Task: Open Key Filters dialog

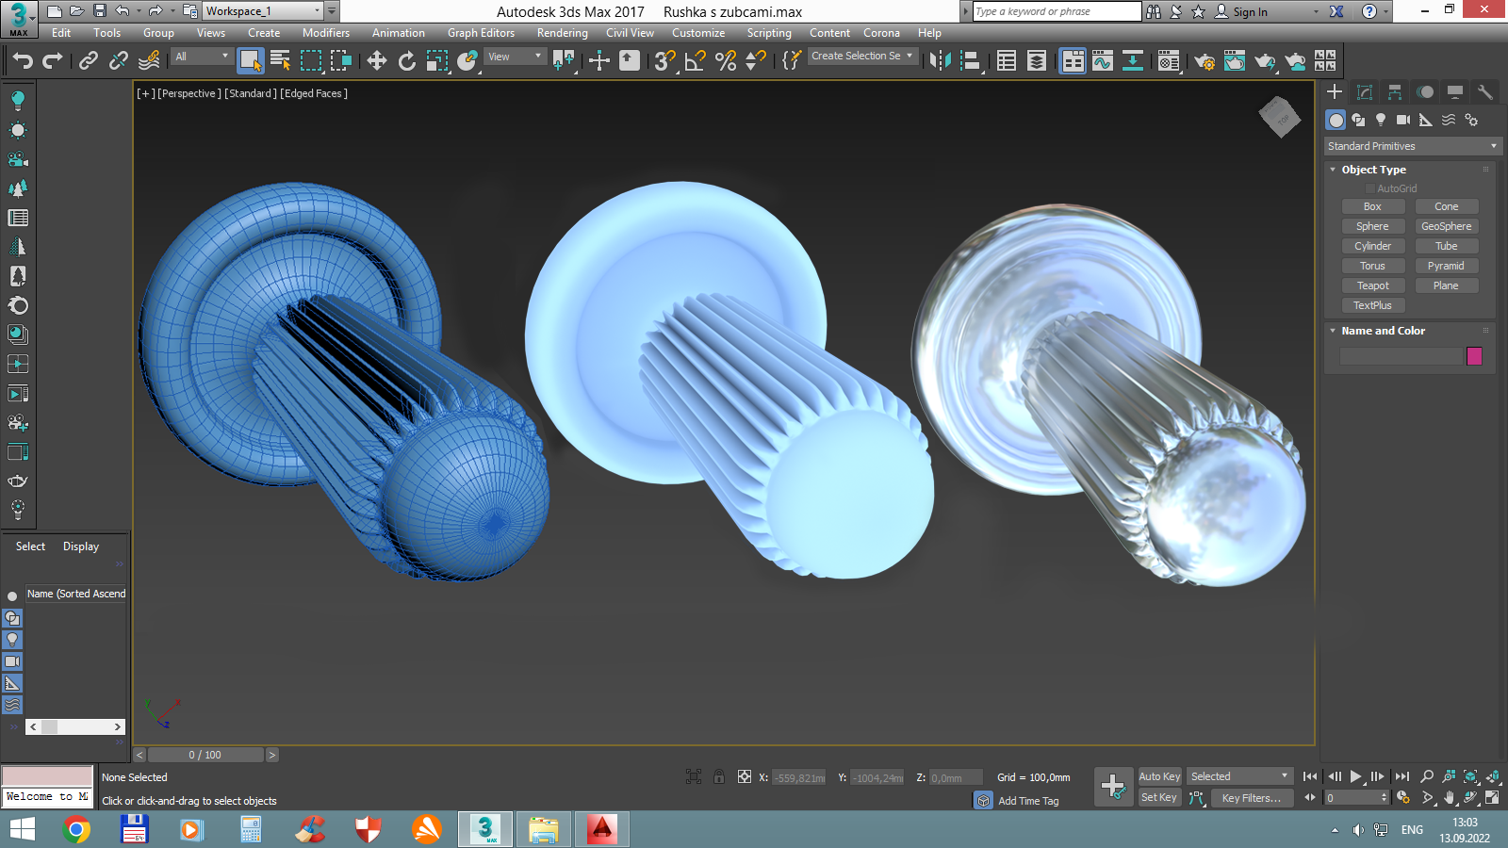Action: (x=1252, y=797)
